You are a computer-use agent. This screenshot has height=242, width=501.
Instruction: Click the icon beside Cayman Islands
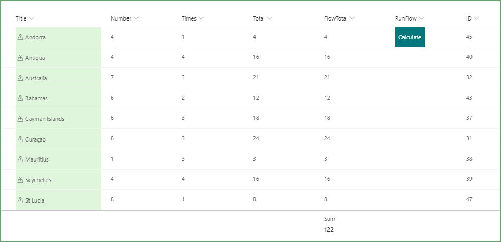pos(21,119)
